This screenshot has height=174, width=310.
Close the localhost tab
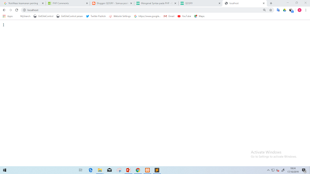point(263,3)
